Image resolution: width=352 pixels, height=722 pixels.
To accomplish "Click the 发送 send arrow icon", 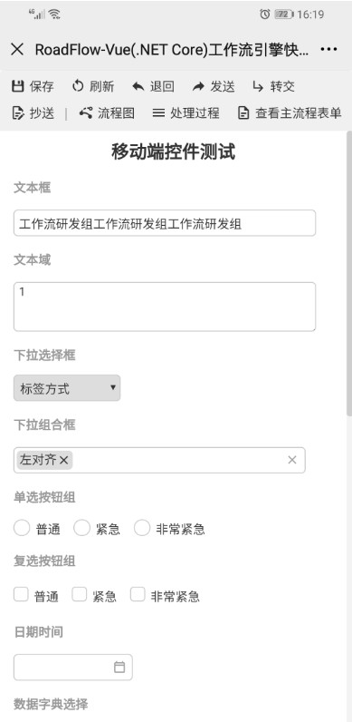I will click(x=198, y=86).
